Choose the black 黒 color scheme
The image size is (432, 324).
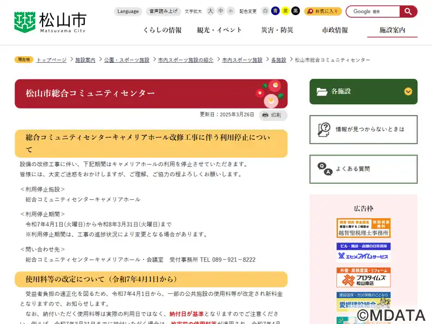tap(295, 11)
